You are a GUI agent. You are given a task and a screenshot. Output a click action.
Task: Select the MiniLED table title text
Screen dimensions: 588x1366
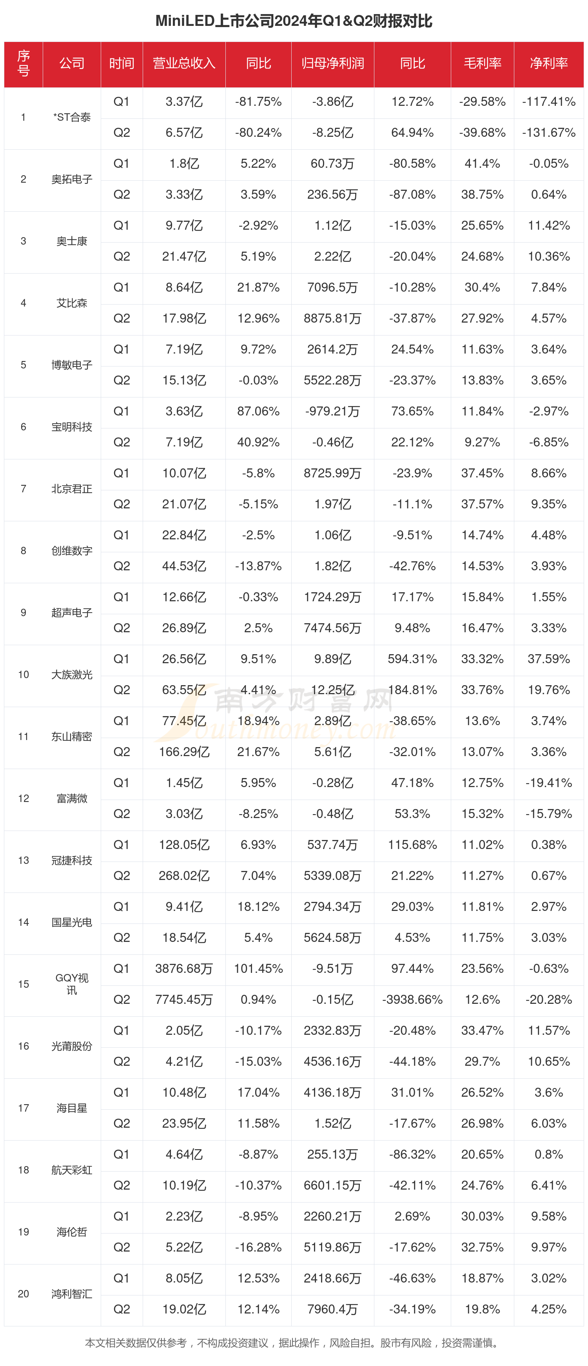(294, 21)
